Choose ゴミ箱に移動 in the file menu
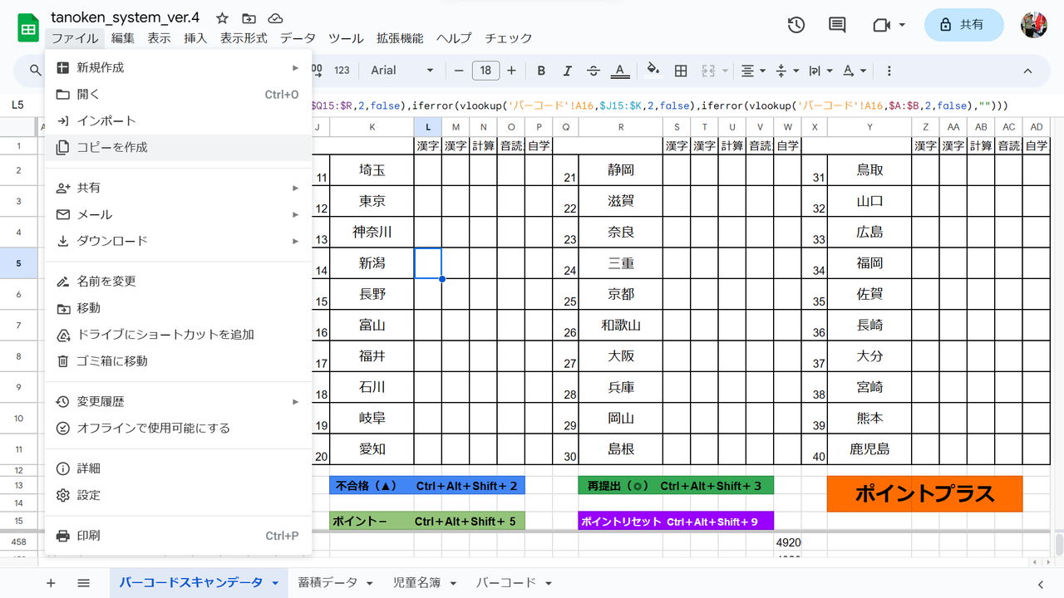Viewport: 1064px width, 598px height. [x=179, y=360]
